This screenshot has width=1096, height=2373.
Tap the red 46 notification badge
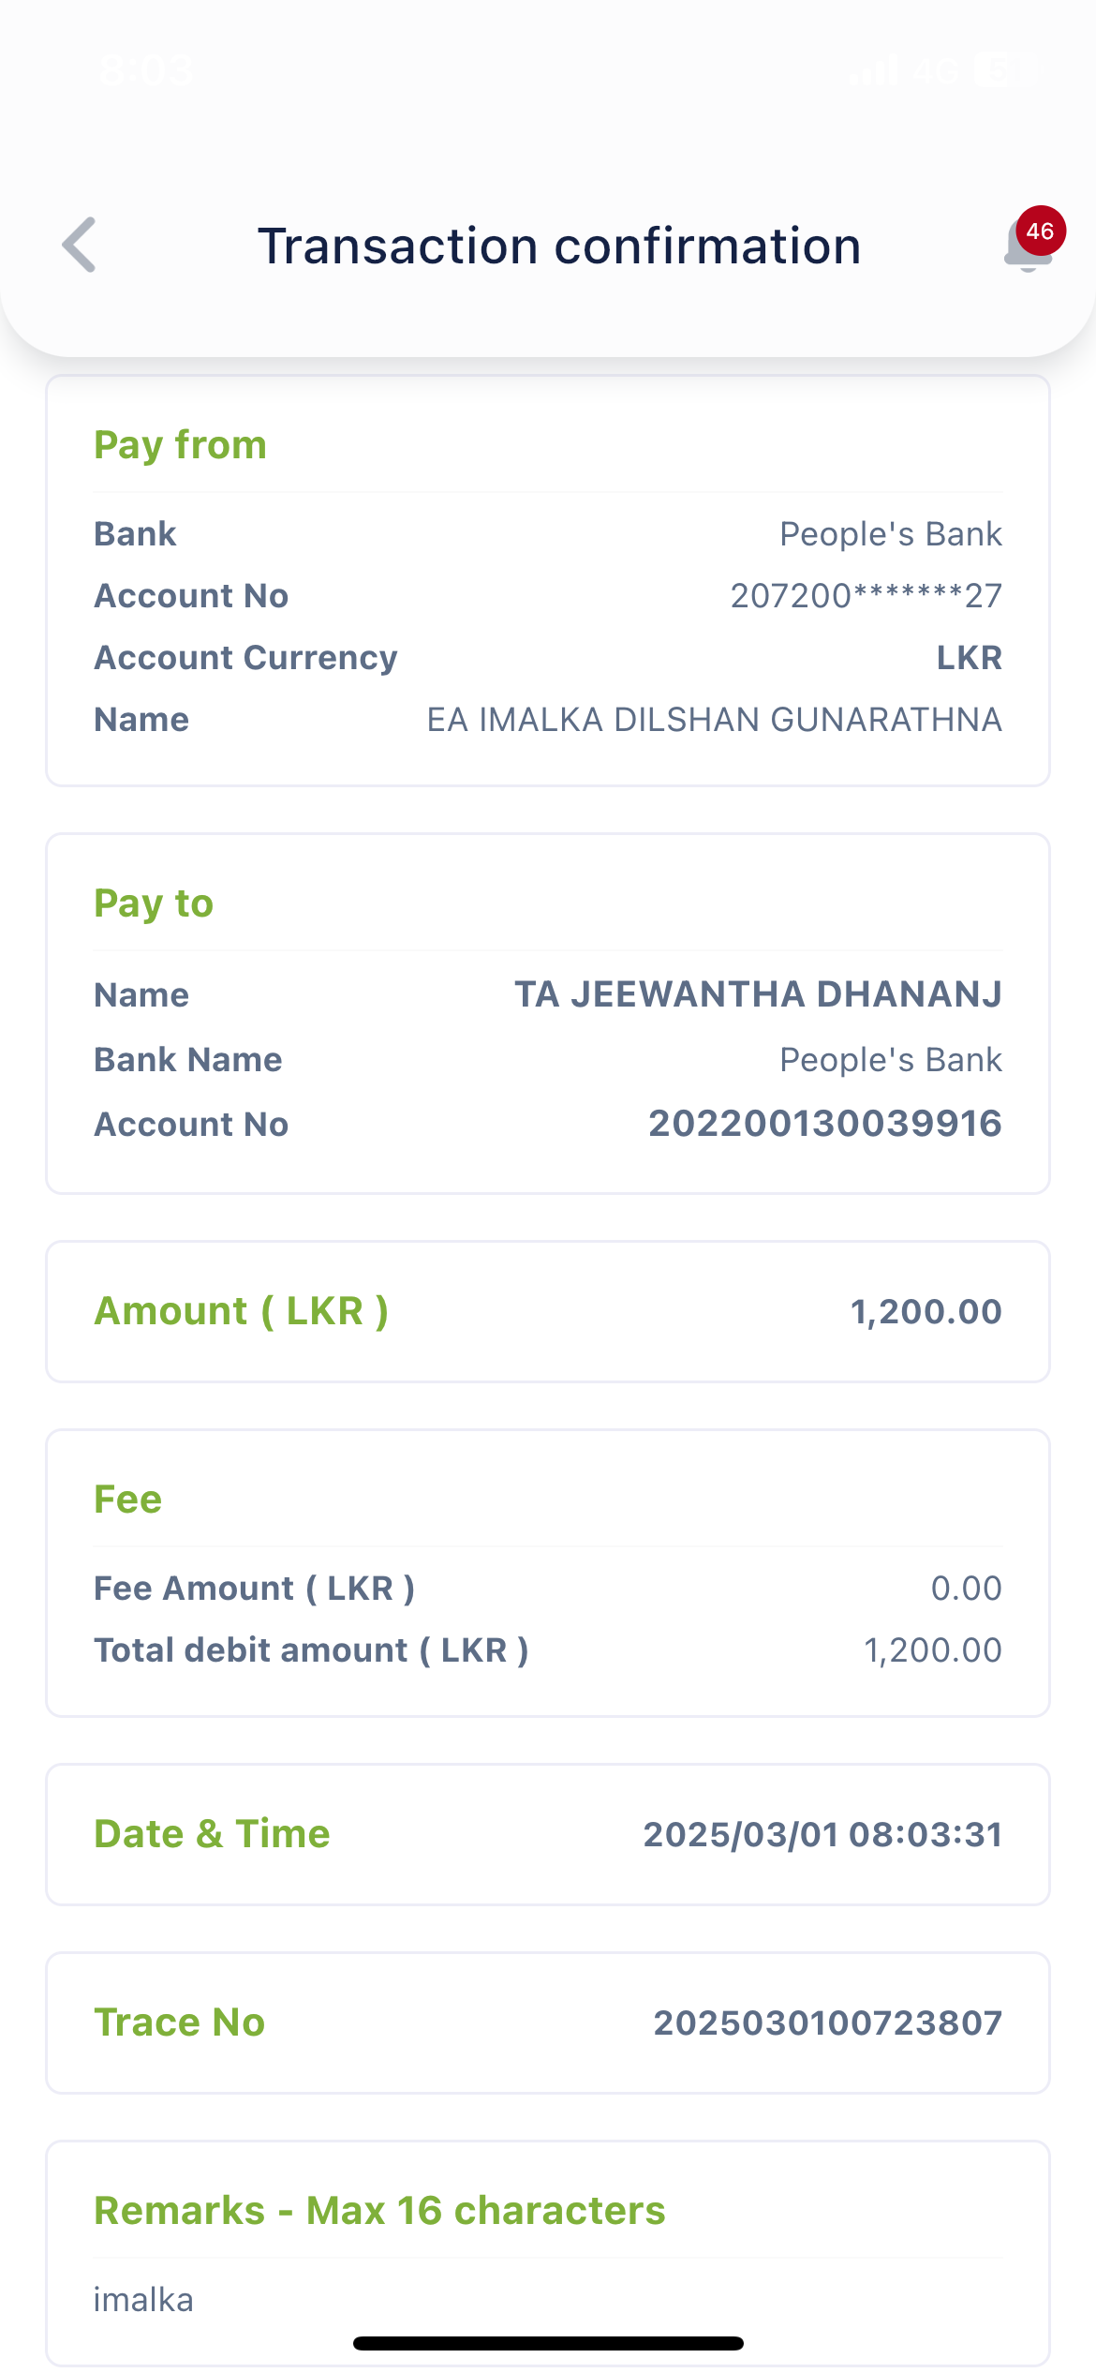click(x=1040, y=231)
